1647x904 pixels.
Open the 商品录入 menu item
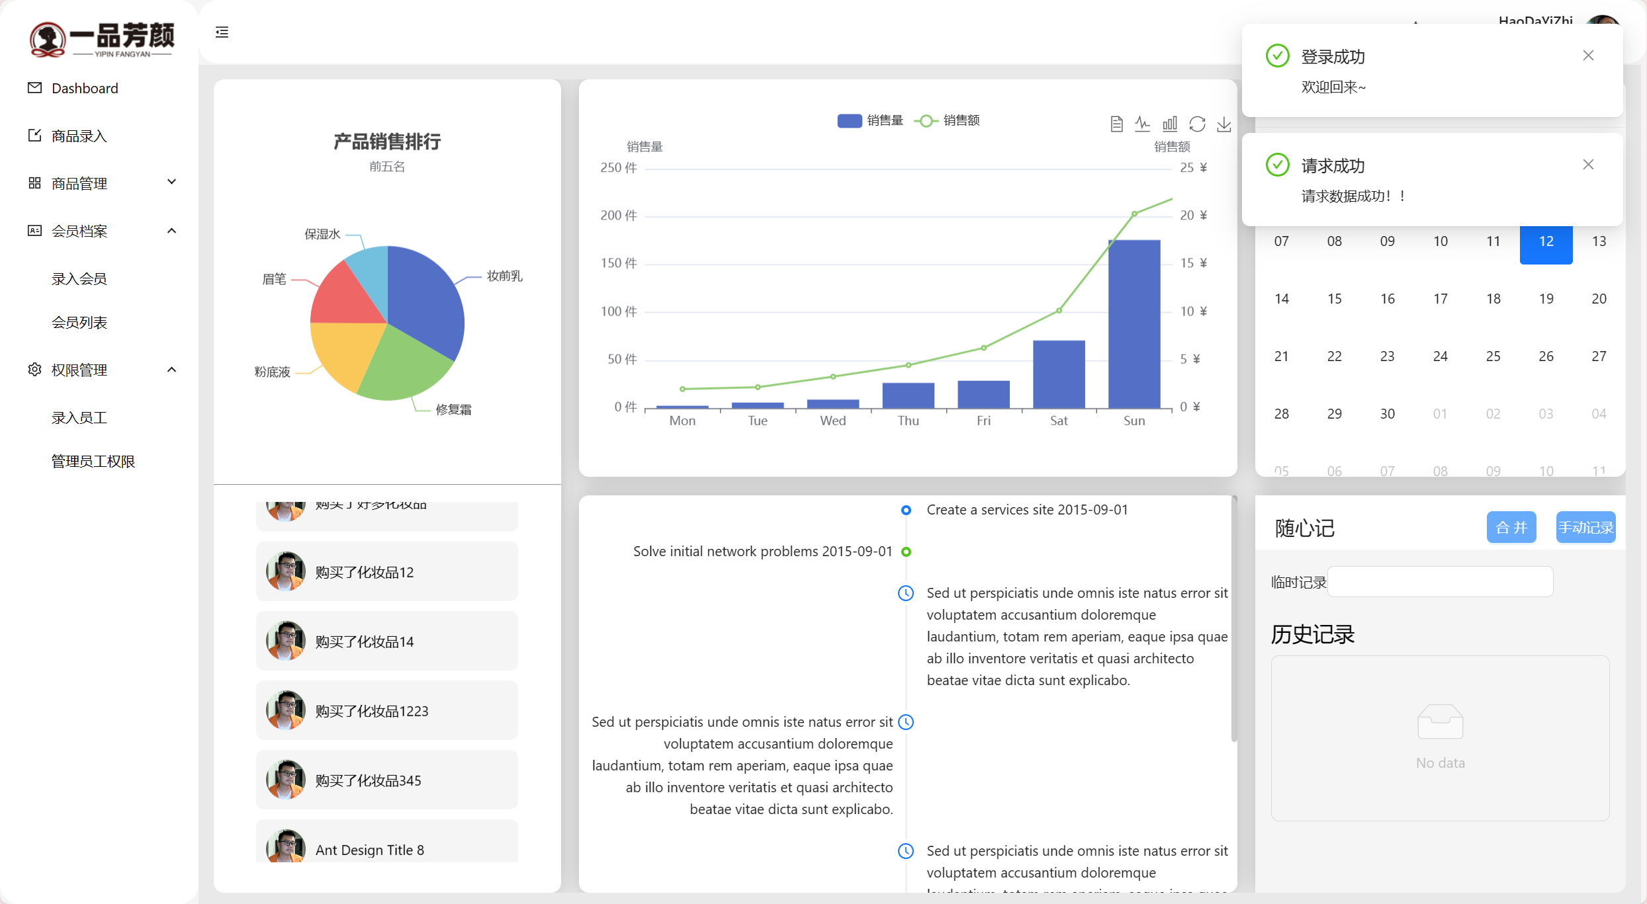click(99, 136)
